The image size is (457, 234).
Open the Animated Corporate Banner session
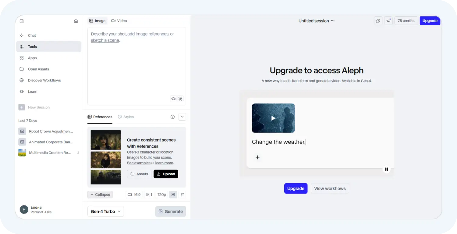tap(49, 142)
